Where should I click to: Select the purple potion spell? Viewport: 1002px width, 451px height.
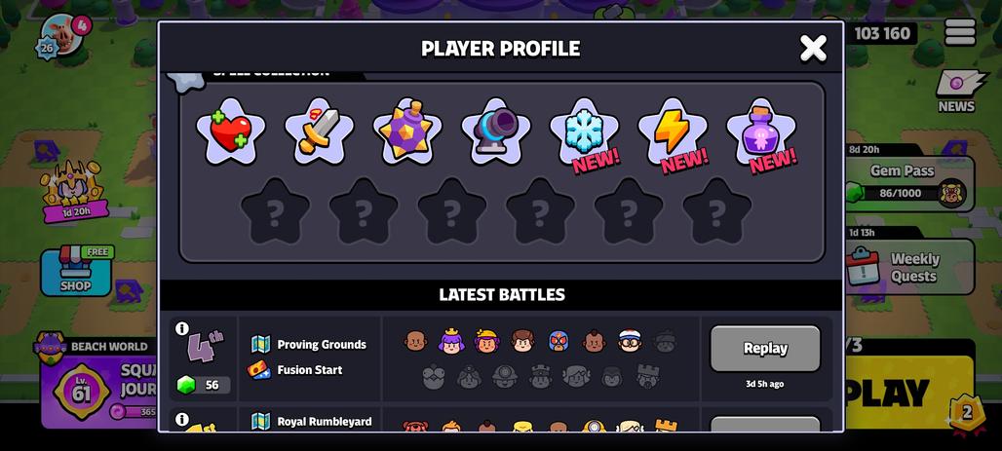click(x=761, y=132)
